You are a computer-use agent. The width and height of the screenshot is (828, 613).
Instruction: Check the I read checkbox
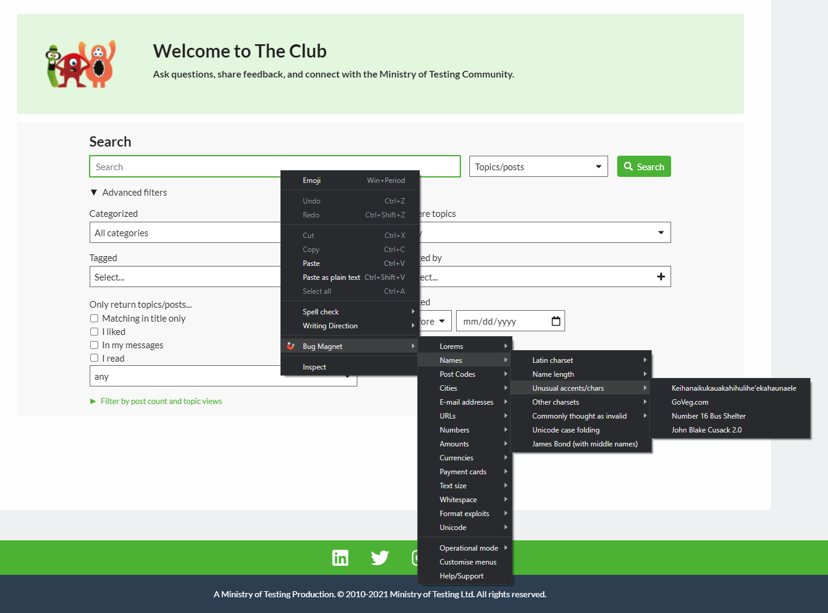tap(94, 359)
